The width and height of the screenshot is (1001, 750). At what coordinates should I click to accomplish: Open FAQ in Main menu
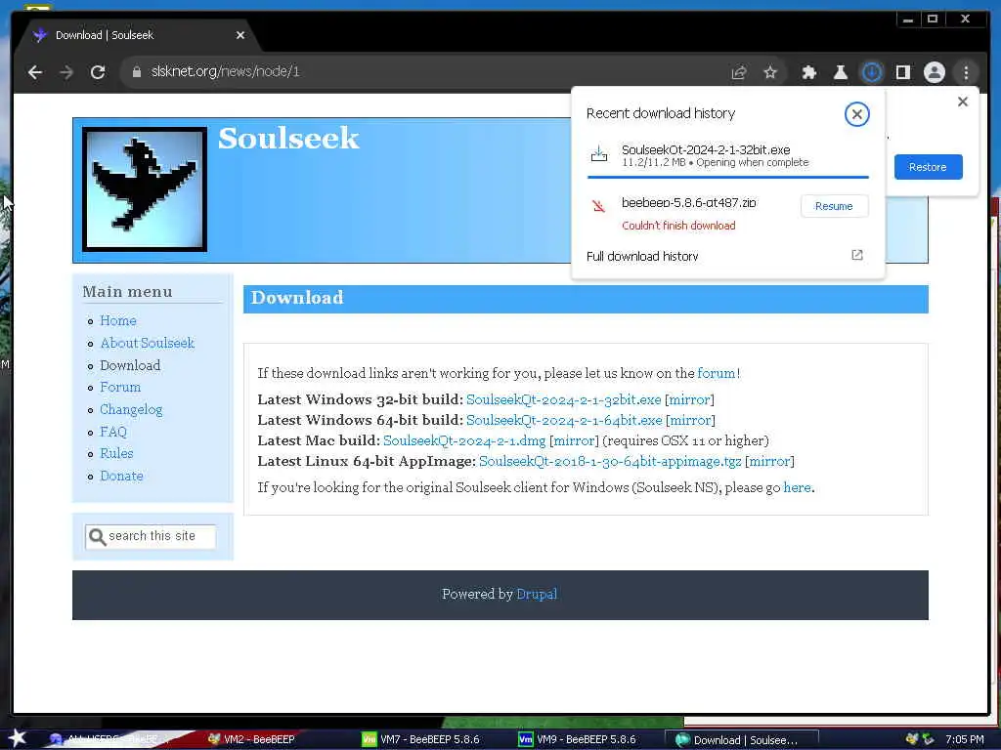(x=113, y=432)
